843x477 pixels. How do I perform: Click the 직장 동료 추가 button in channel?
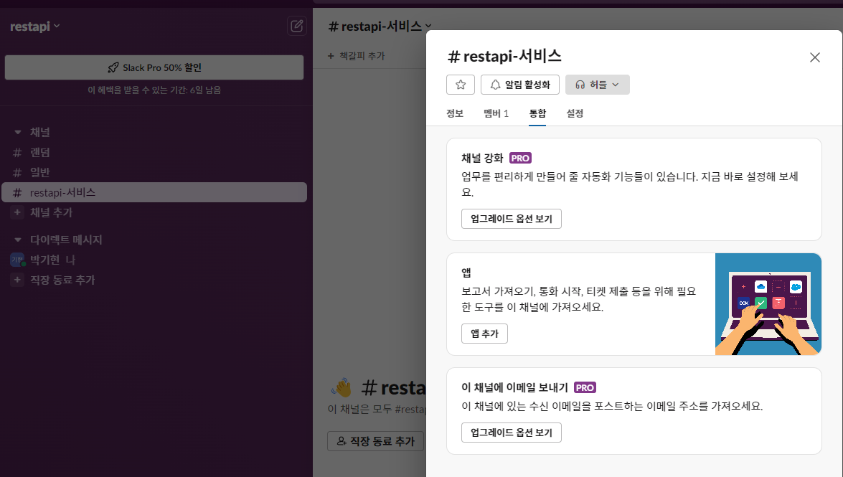point(375,441)
